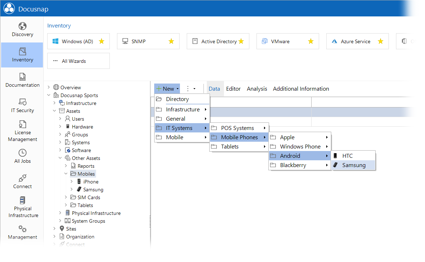Switch to the Analysis tab
The image size is (425, 262).
tap(257, 89)
